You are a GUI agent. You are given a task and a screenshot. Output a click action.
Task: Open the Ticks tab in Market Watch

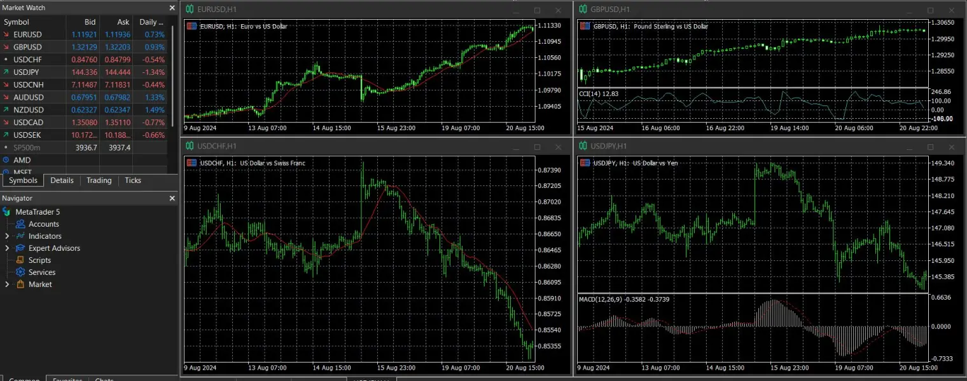coord(133,180)
